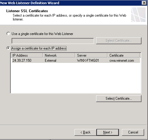Viewport: 148px width, 140px height.
Task: Go Back to previous wizard page
Action: (x=85, y=132)
